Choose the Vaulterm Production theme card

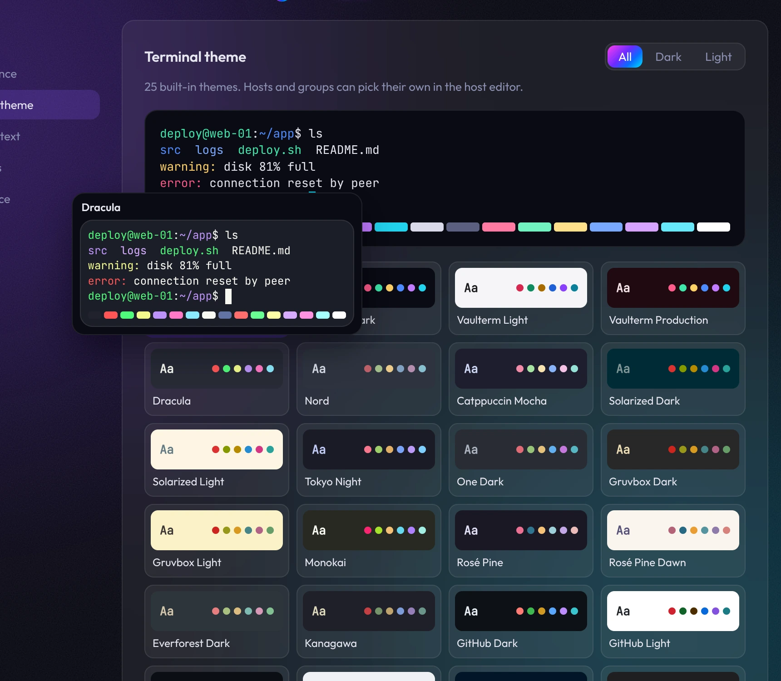point(673,298)
